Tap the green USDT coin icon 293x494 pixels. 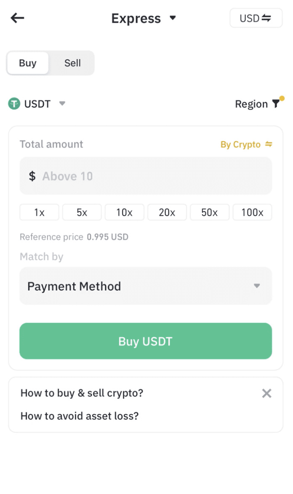(x=14, y=104)
